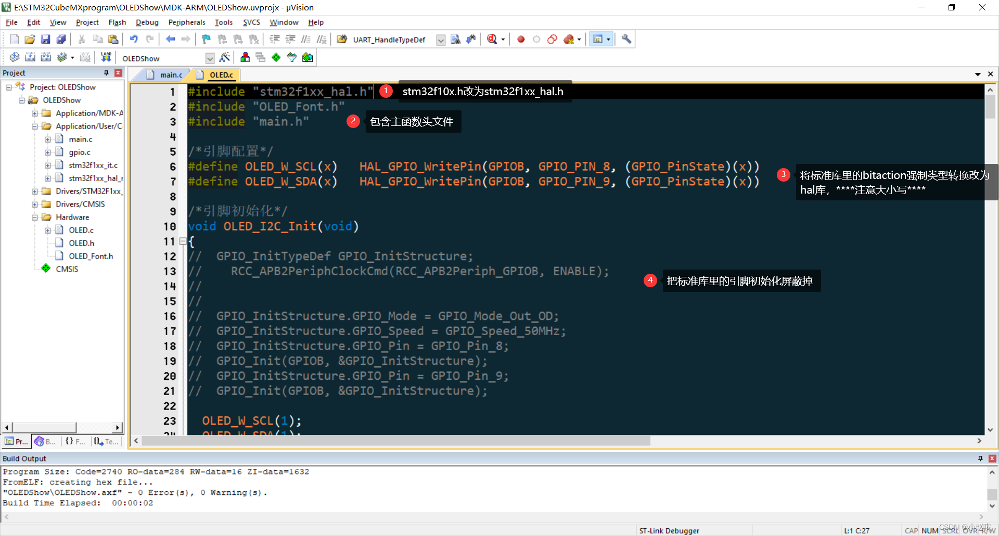
Task: Close the Project panel with the red X
Action: point(119,73)
